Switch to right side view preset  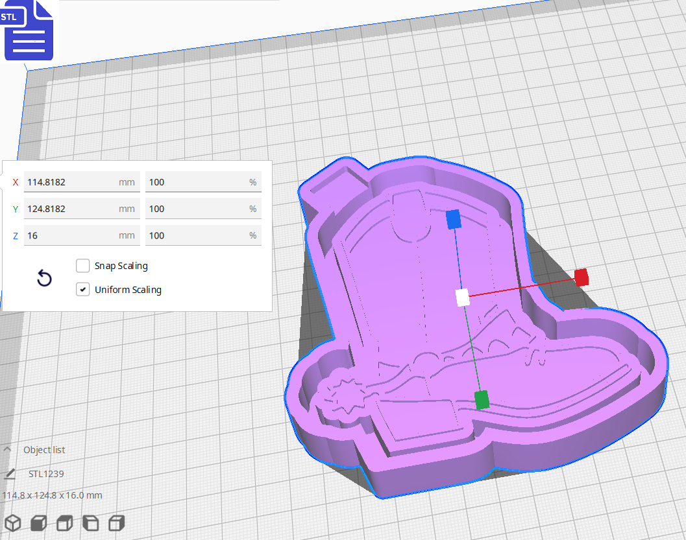click(x=116, y=522)
